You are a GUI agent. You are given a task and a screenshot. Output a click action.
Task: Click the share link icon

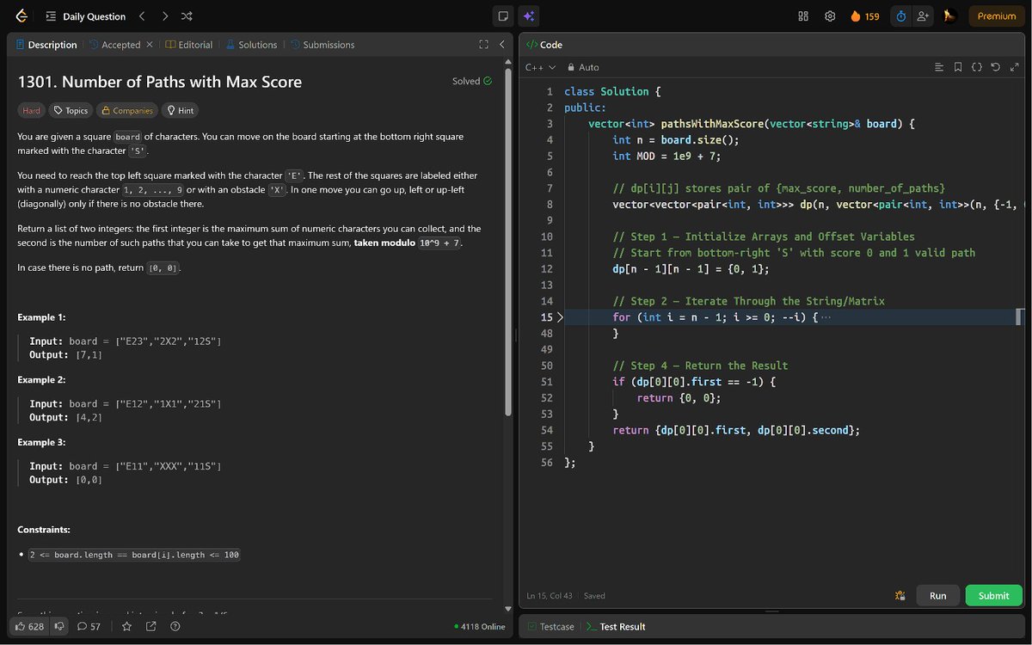click(151, 627)
